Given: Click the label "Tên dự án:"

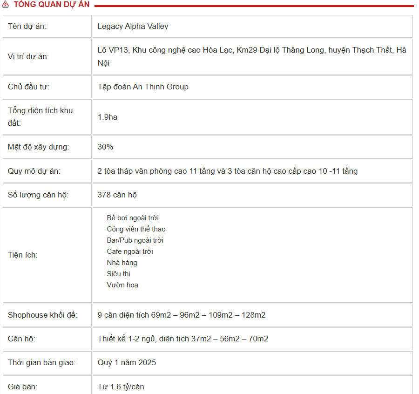Looking at the screenshot, I should point(27,26).
